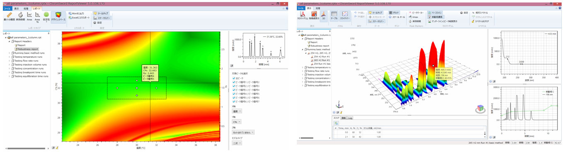Switch to the Log tab below 3D plot
Viewport: 563px width, 152px height.
(350, 118)
